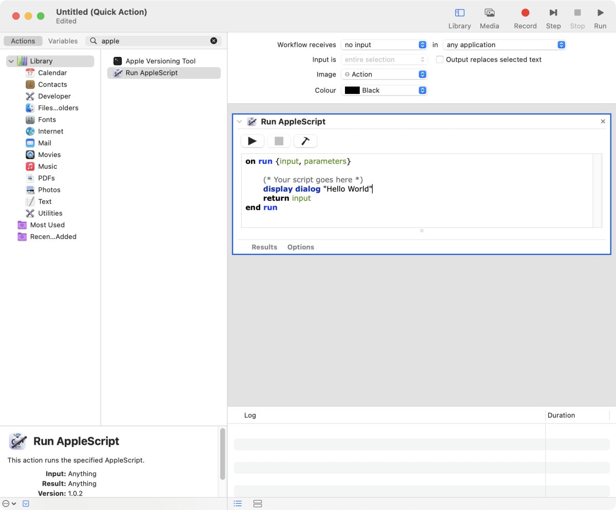This screenshot has width=616, height=510.
Task: Click inside the AppleScript code editor
Action: [x=417, y=190]
